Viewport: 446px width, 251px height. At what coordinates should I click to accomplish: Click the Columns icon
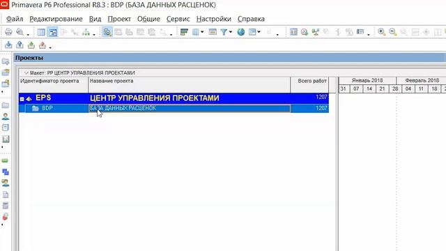pos(196,32)
